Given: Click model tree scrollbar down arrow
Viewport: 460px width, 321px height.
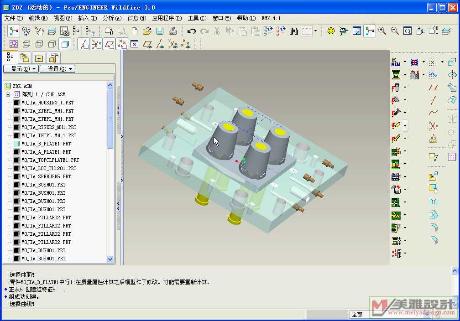Looking at the screenshot, I should [110, 259].
